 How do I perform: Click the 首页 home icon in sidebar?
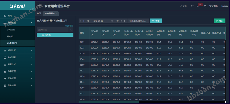tap(5, 16)
